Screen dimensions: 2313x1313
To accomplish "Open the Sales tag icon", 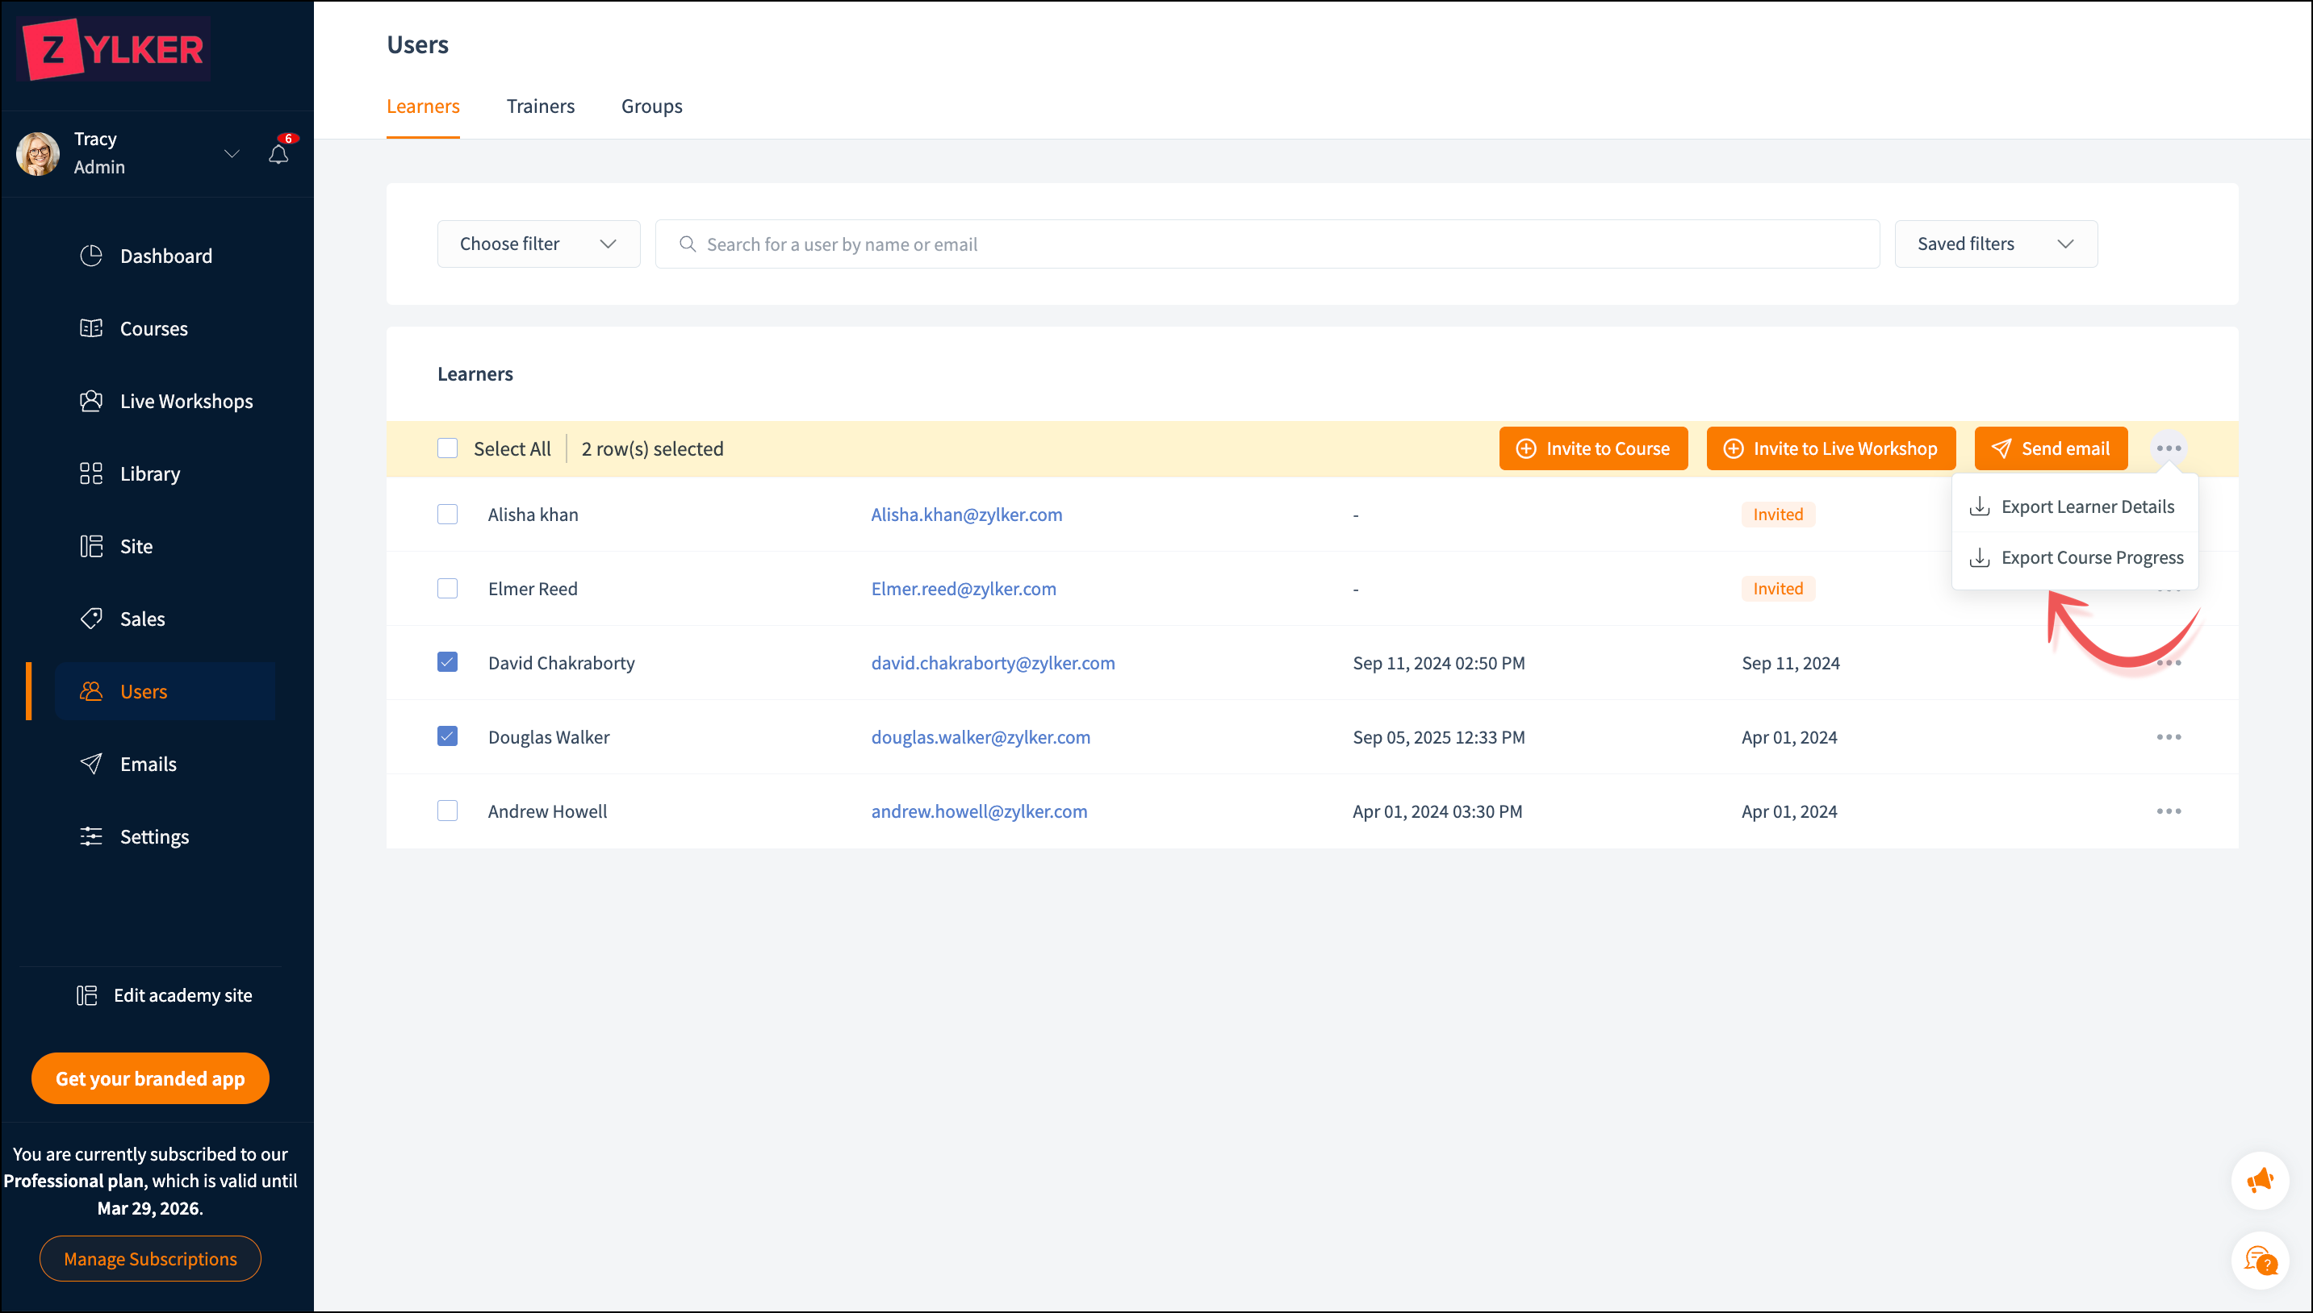I will pyautogui.click(x=91, y=619).
